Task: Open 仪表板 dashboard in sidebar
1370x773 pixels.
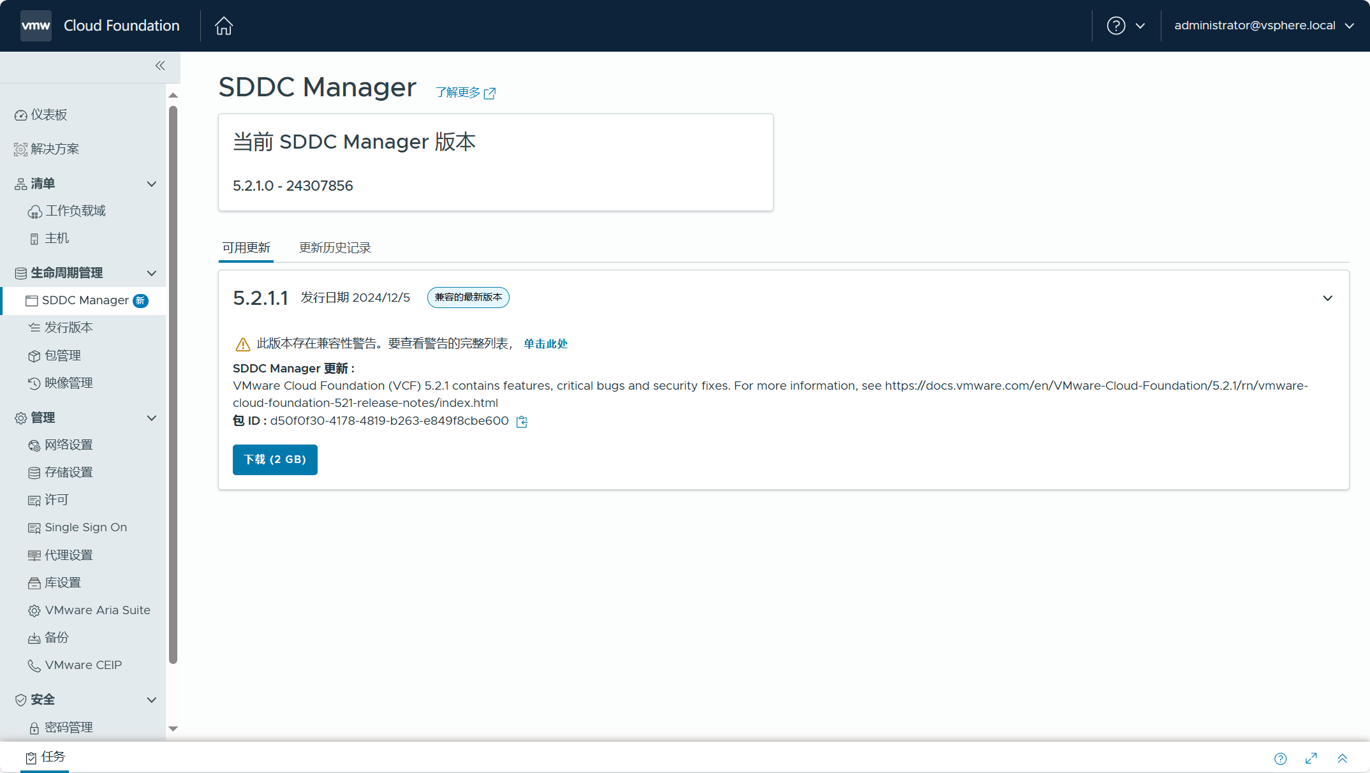Action: pos(41,115)
